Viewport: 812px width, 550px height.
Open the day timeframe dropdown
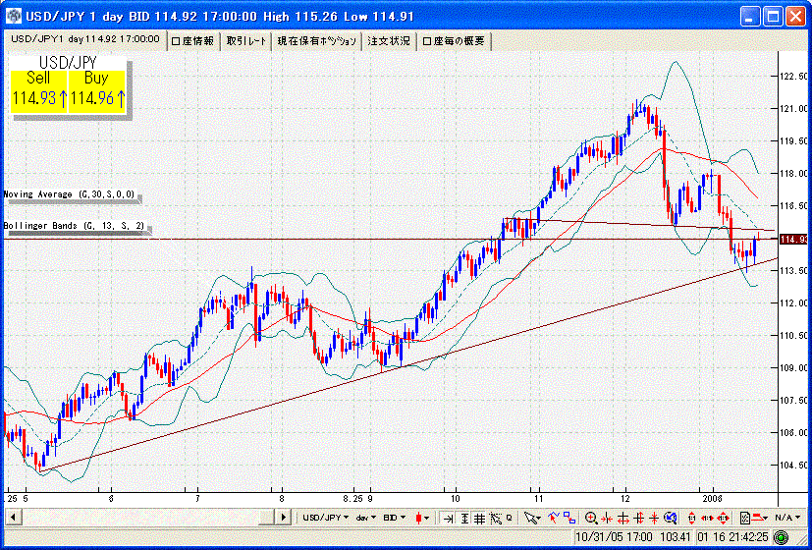(x=365, y=518)
